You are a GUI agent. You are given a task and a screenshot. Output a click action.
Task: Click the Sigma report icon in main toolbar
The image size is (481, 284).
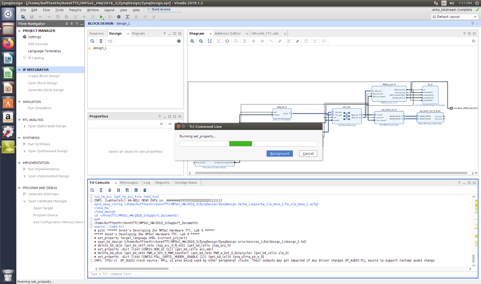(x=127, y=17)
